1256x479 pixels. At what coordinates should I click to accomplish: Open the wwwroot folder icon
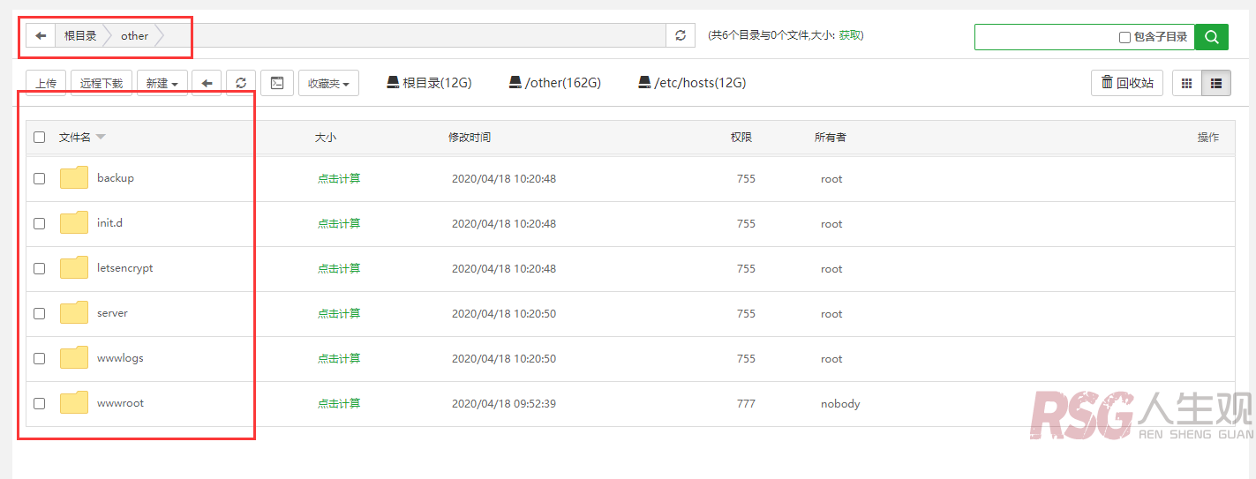[74, 403]
